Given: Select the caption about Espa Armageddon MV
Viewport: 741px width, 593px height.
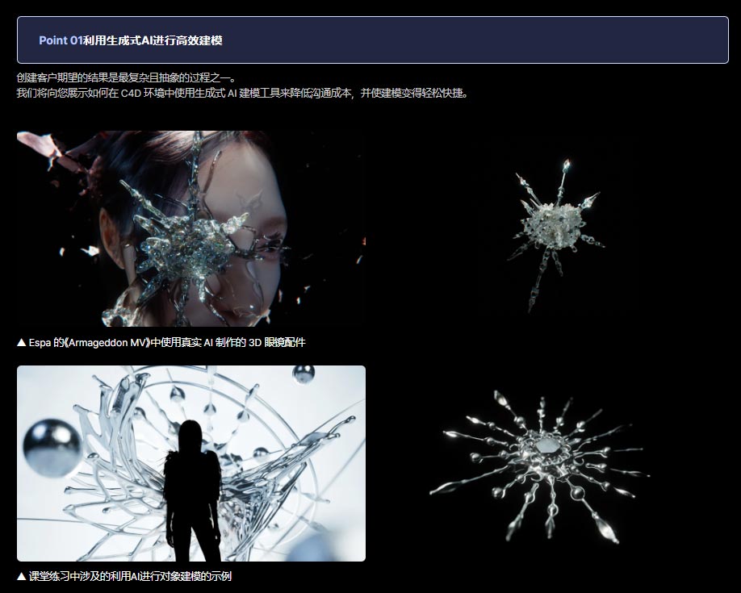Looking at the screenshot, I should pos(161,343).
